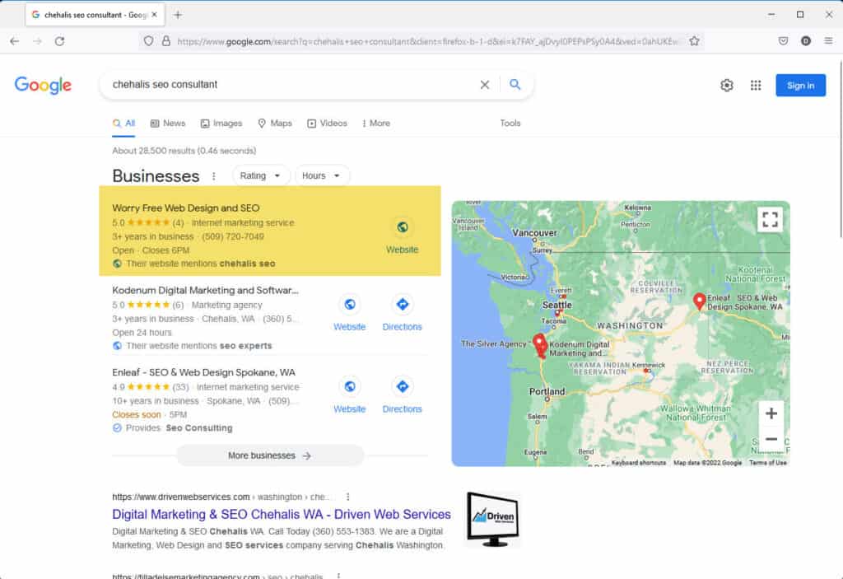Screen dimensions: 843x579
Task: Open Firefox application menu
Action: pos(828,41)
